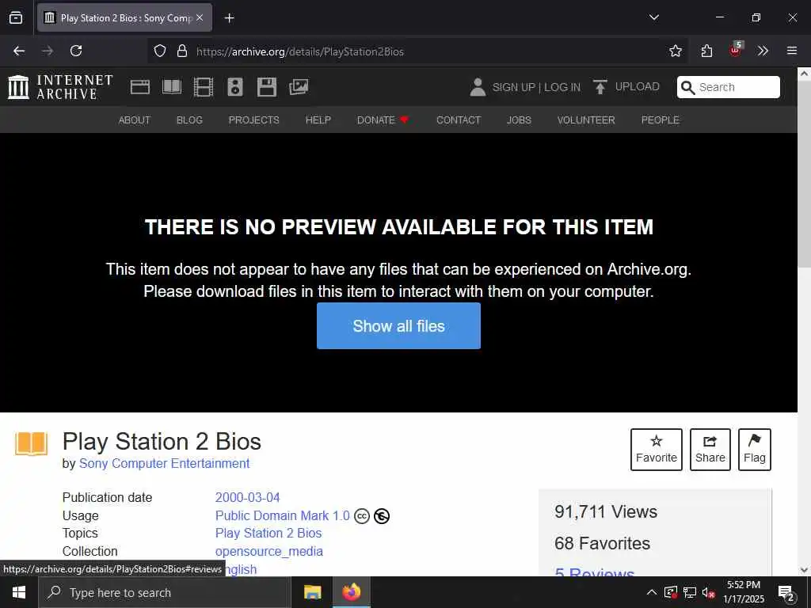
Task: Click the Upload arrow icon
Action: pyautogui.click(x=600, y=87)
